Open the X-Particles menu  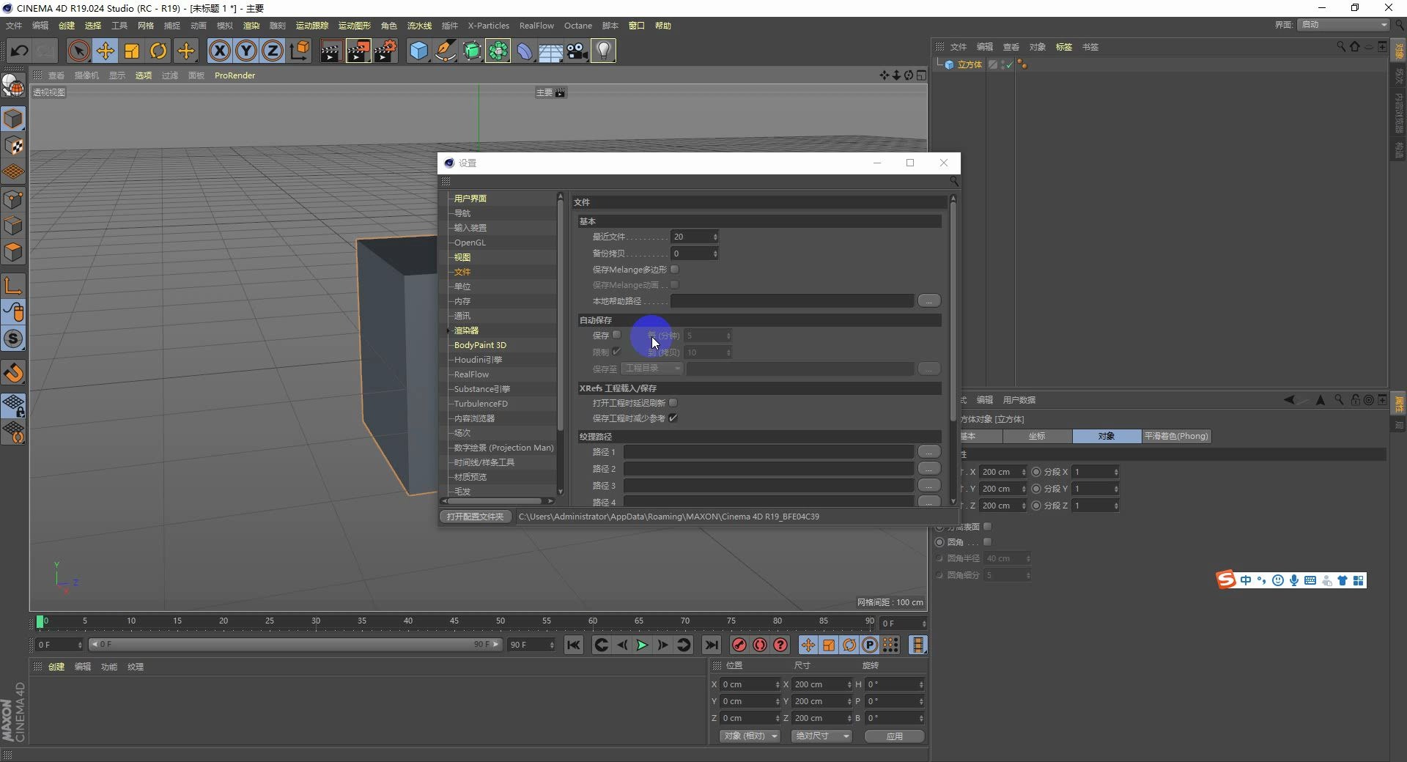[488, 26]
